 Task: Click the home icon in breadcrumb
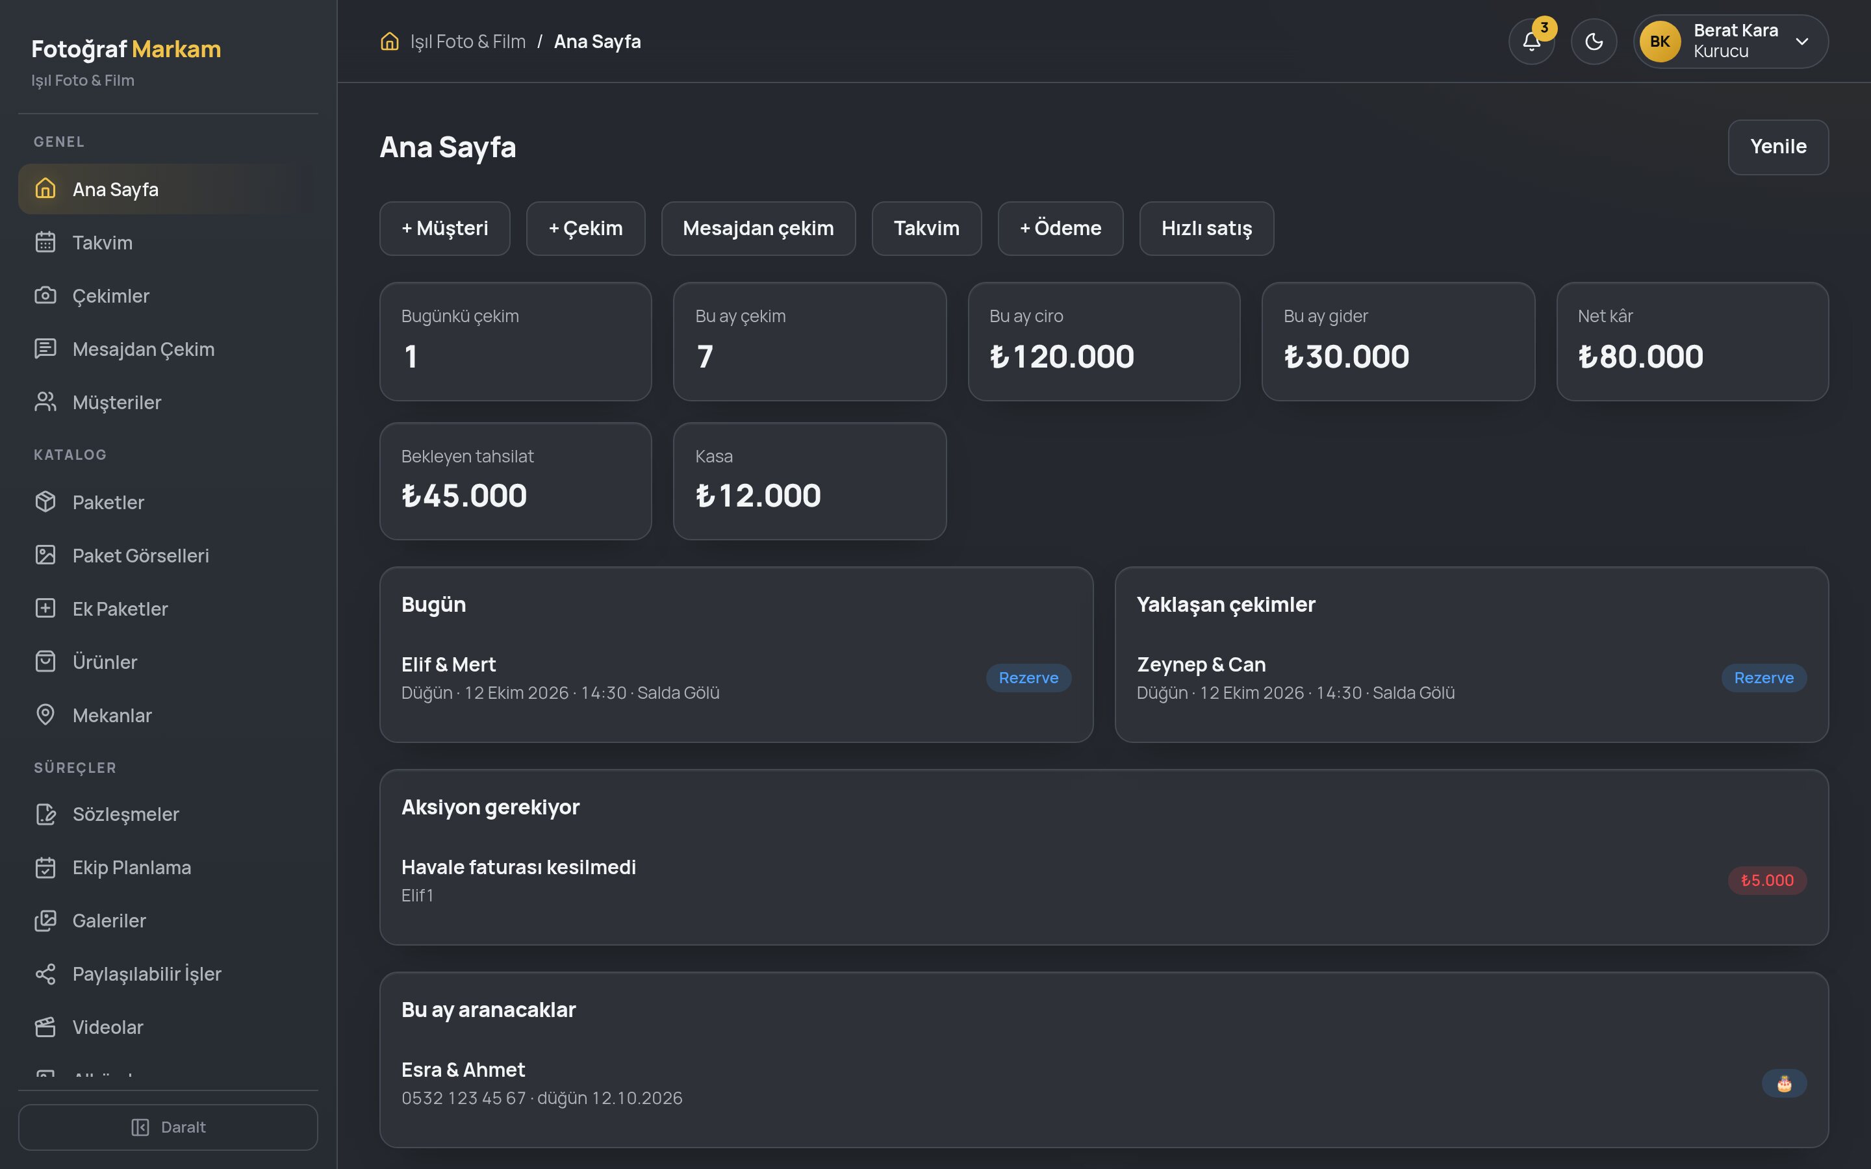pyautogui.click(x=390, y=41)
